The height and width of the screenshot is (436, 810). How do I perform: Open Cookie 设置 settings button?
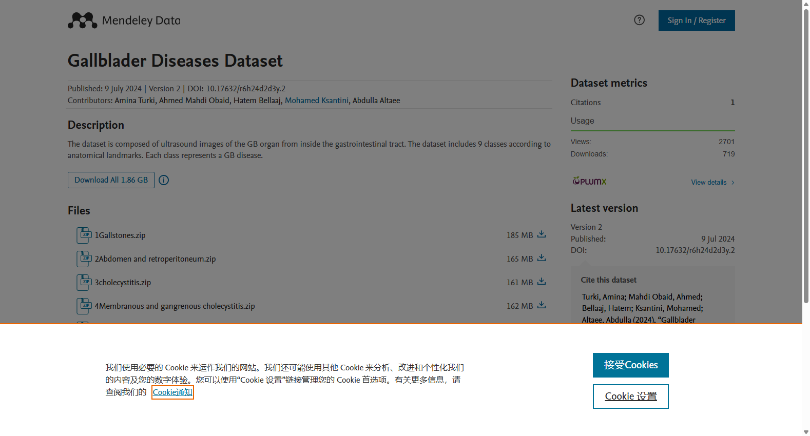[x=631, y=397]
